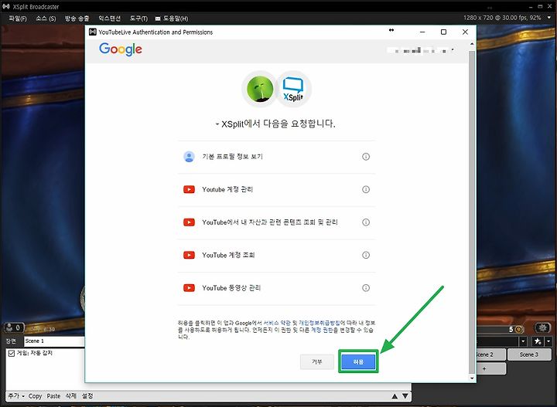Move source down with the down triangle
The height and width of the screenshot is (407, 557).
405,396
